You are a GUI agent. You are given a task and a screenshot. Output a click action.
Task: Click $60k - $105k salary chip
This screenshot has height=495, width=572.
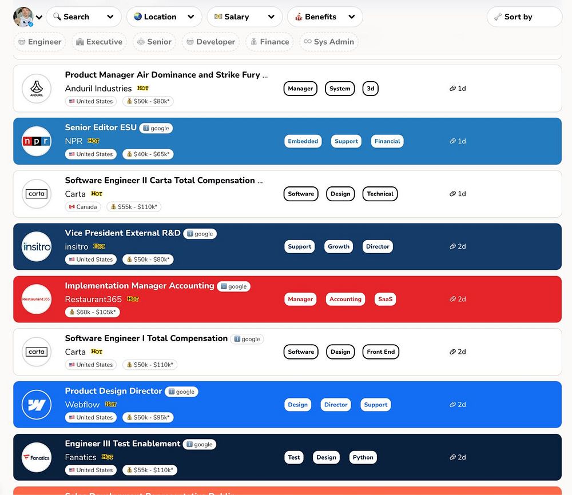coord(92,312)
